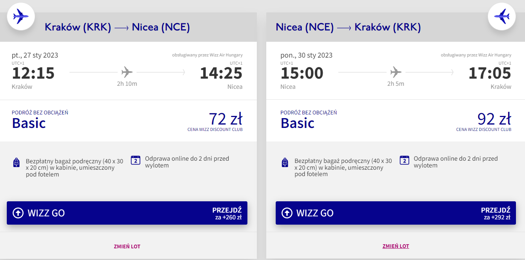Select the 92 zł Basic fare price
Screen dimensions: 525x260
(x=494, y=119)
